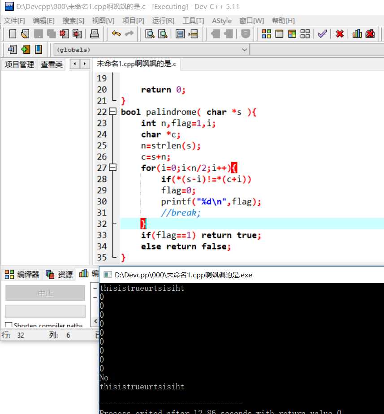Select the 未命名1.cpp editor file tab
Screen dimensions: 384x414
[x=136, y=64]
